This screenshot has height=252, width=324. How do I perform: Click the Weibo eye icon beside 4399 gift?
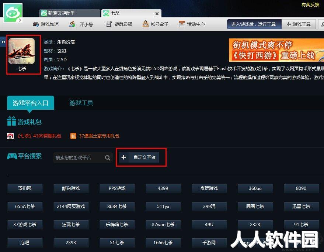point(10,136)
